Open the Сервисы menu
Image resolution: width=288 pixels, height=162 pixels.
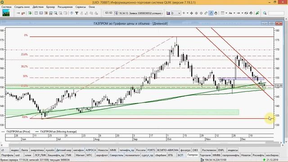81,7
